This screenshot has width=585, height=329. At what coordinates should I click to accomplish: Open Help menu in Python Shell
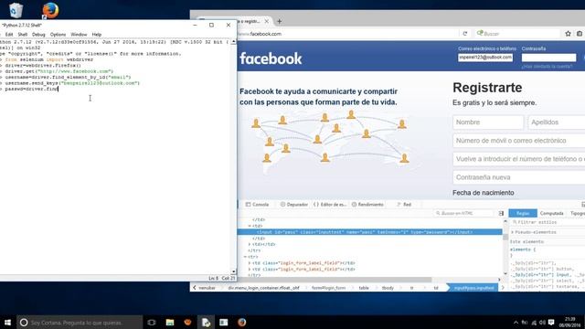pos(97,35)
